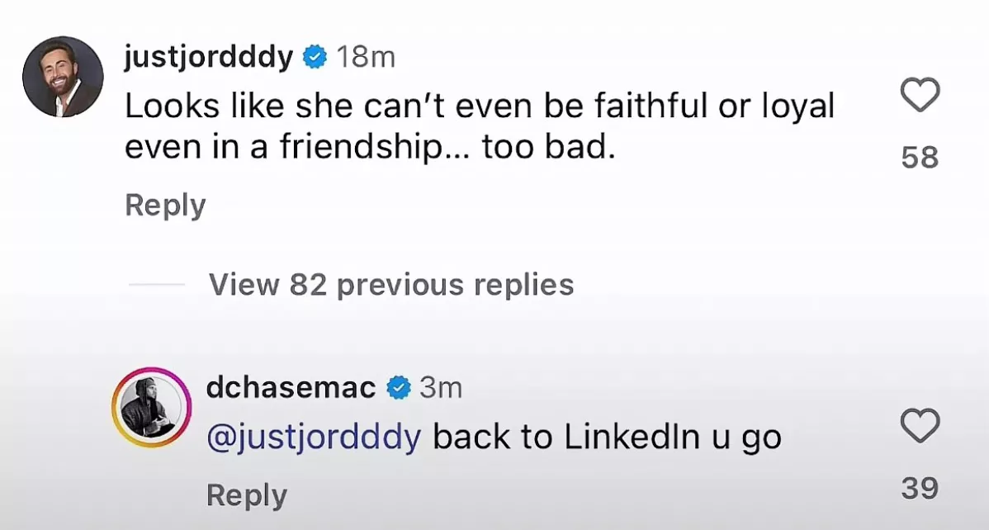The width and height of the screenshot is (989, 530).
Task: Open the @justjordddy mention link
Action: tap(313, 438)
